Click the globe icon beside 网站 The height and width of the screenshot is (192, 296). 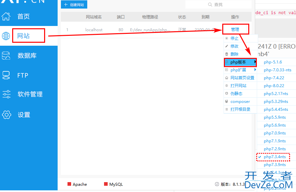coord(6,36)
